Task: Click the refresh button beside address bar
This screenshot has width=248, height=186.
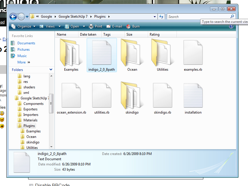Action: pyautogui.click(x=162, y=17)
